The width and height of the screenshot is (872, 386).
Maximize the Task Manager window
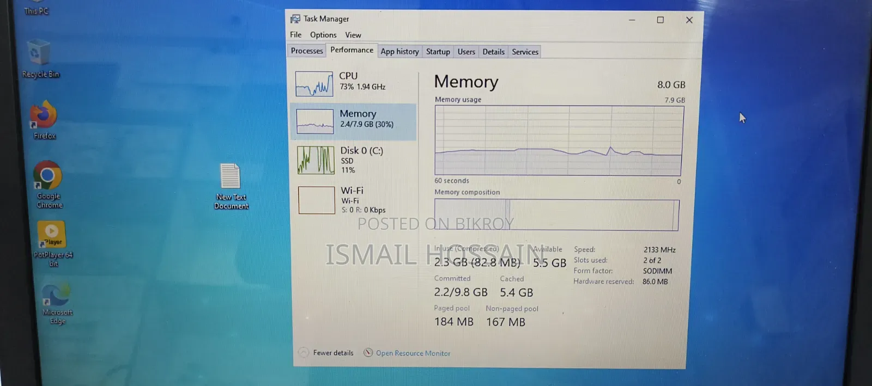(661, 20)
